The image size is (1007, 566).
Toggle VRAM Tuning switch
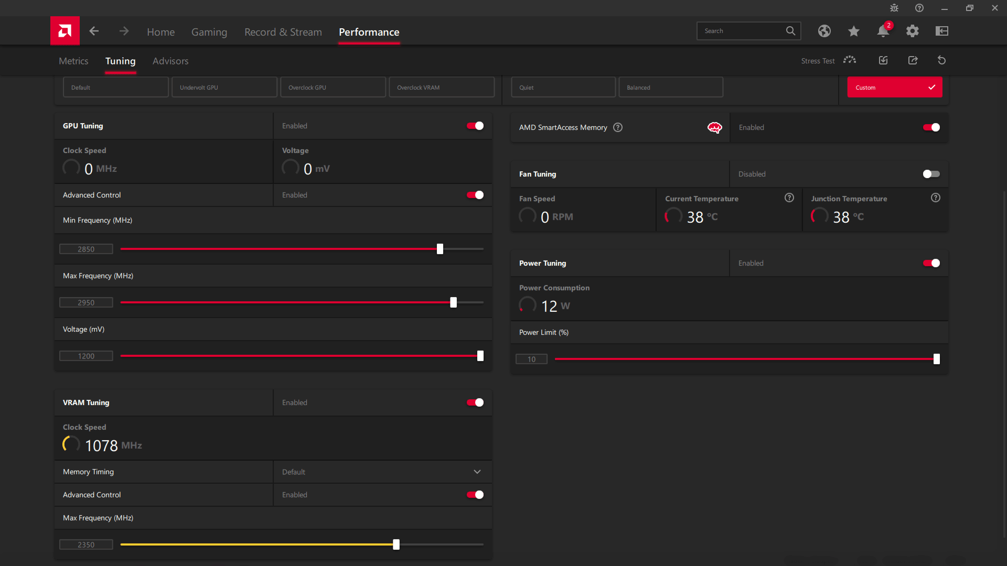(475, 402)
